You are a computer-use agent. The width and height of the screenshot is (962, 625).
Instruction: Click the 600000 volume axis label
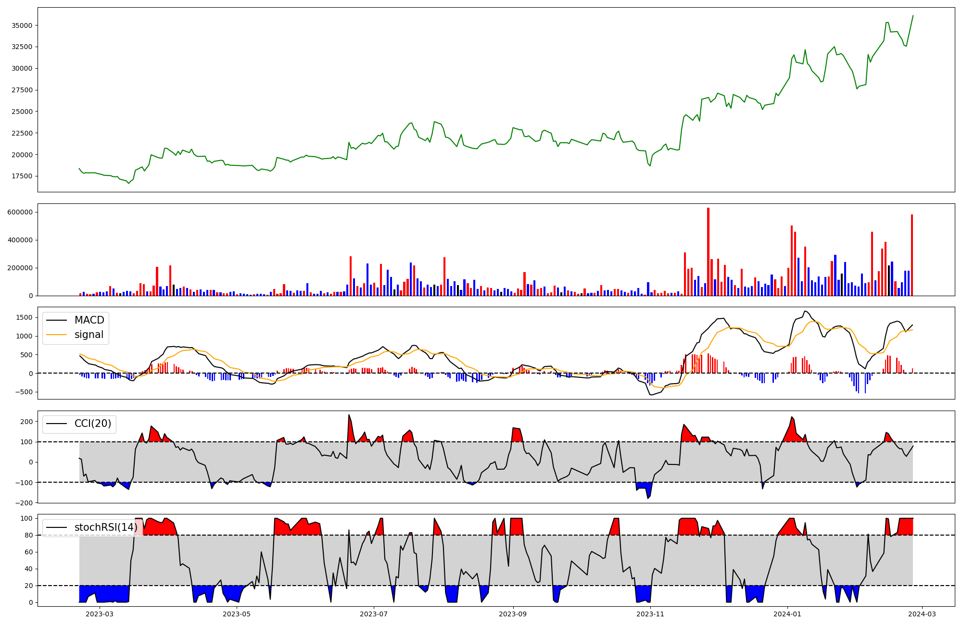tap(20, 212)
